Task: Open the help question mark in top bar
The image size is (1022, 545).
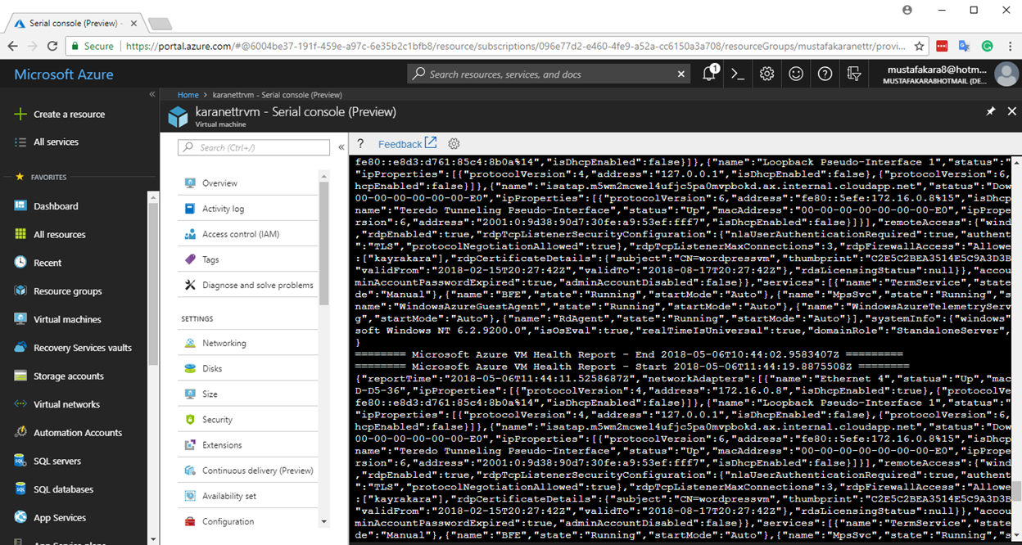Action: click(x=825, y=74)
